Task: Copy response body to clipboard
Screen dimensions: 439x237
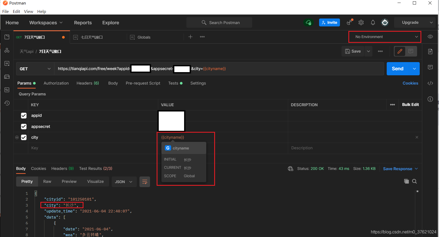Action: point(407,181)
